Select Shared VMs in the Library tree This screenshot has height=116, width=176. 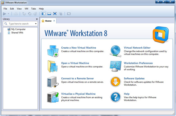[x=17, y=33]
